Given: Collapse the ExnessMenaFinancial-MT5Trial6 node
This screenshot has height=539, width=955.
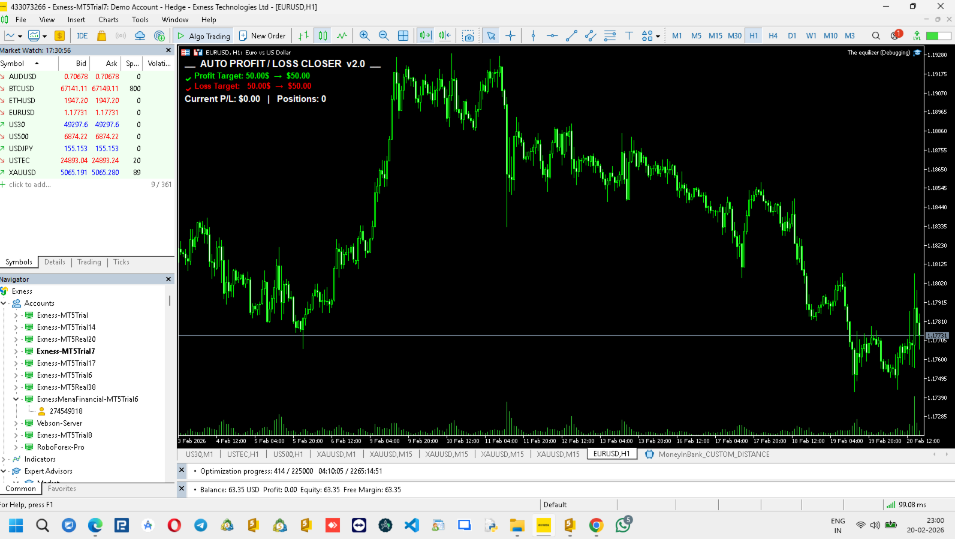Looking at the screenshot, I should pos(16,399).
